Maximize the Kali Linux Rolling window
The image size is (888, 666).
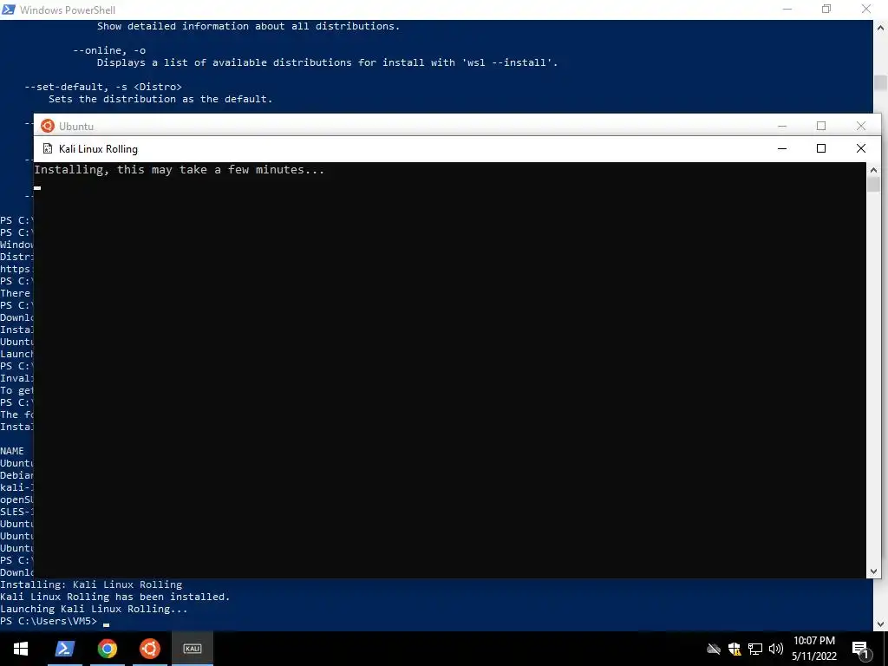tap(821, 148)
